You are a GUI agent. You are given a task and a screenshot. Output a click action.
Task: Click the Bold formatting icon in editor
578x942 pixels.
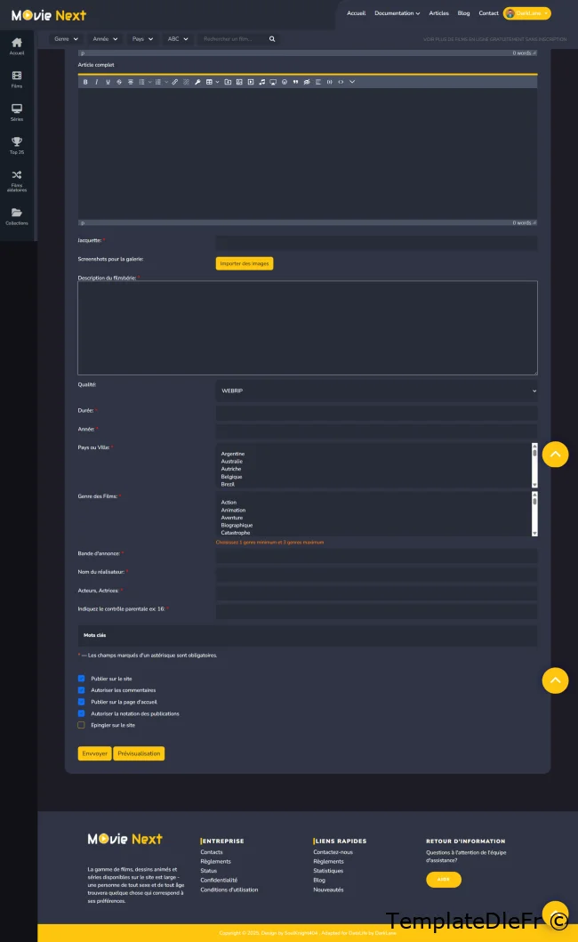pos(85,82)
